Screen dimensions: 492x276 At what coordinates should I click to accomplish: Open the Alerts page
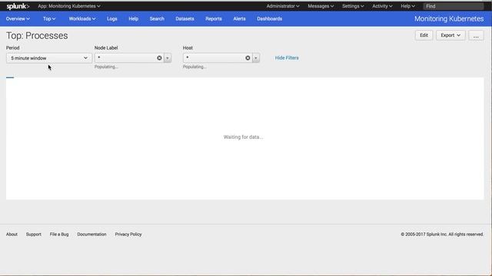point(239,18)
